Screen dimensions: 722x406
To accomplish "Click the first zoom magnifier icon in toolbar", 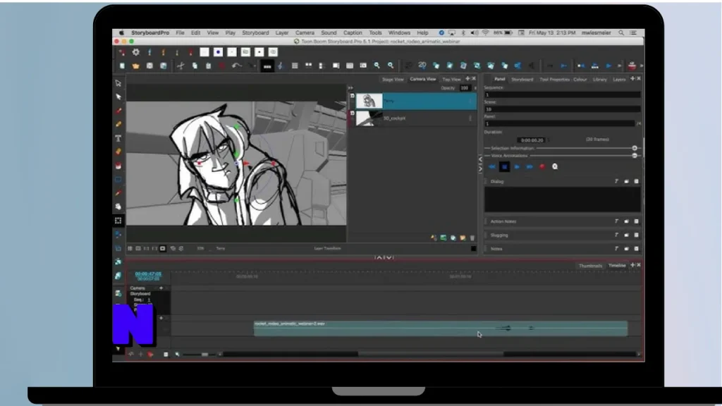I will coord(377,66).
